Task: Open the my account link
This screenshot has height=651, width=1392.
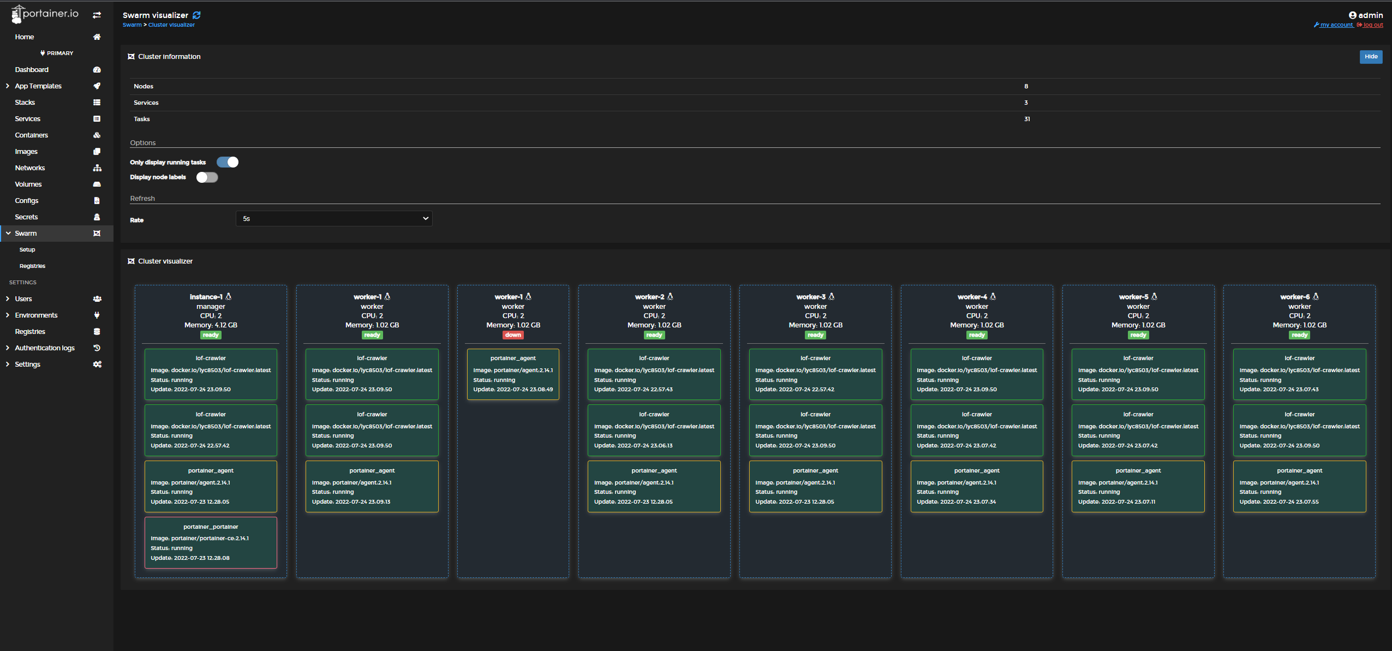Action: (1334, 25)
